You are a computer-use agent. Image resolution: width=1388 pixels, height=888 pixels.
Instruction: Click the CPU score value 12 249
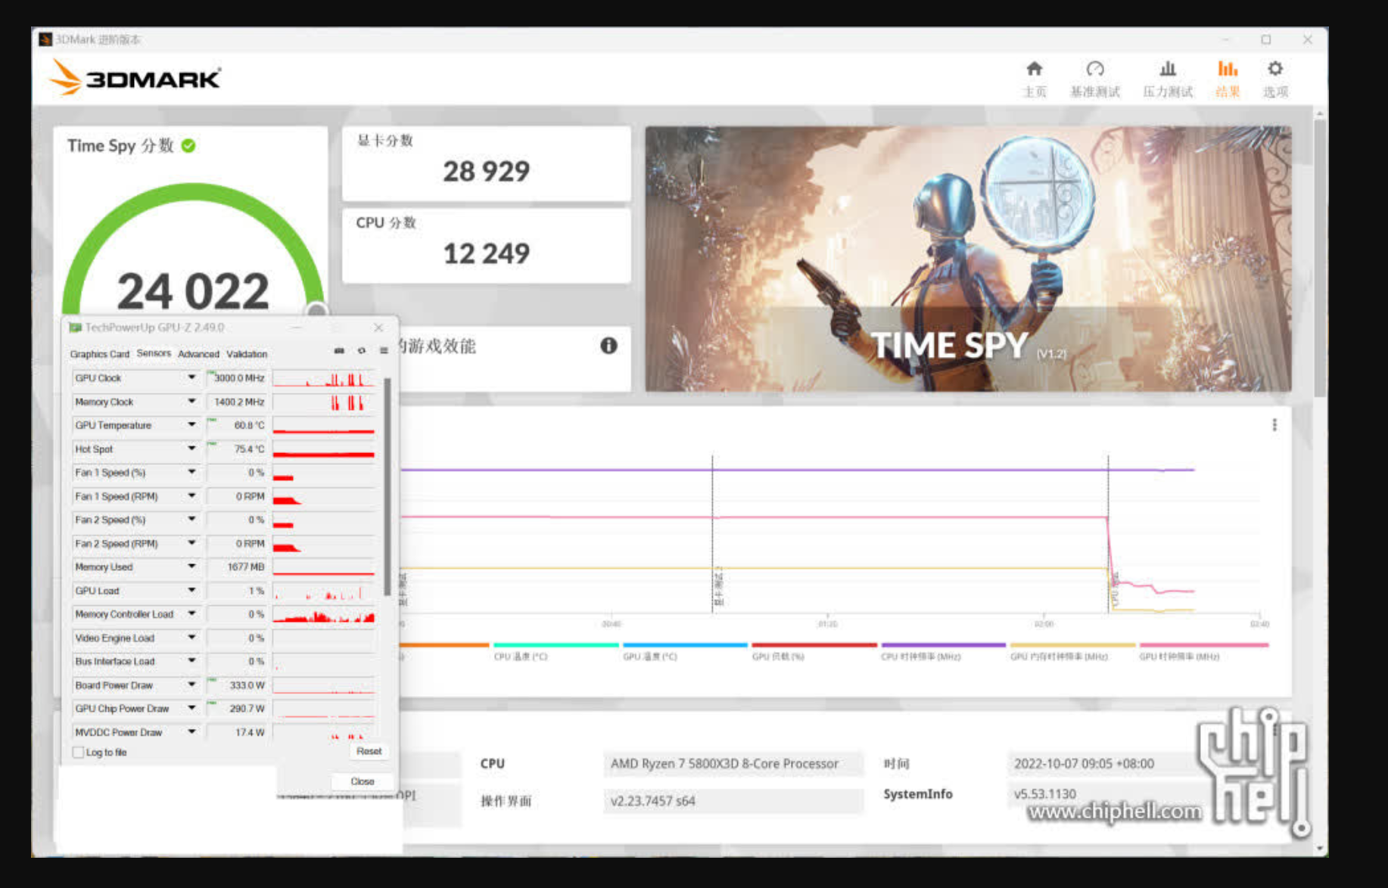click(486, 253)
